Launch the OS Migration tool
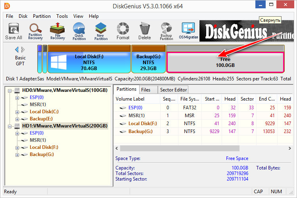This screenshot has width=297, height=198. click(188, 31)
